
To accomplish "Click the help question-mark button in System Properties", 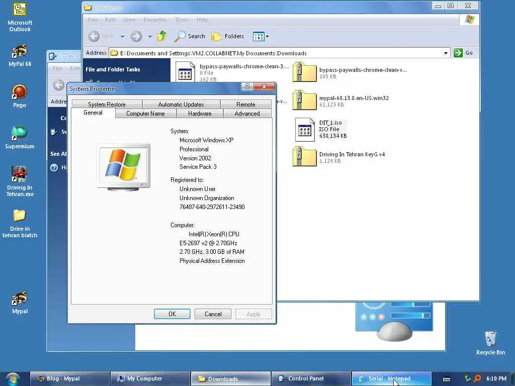I will coord(247,86).
